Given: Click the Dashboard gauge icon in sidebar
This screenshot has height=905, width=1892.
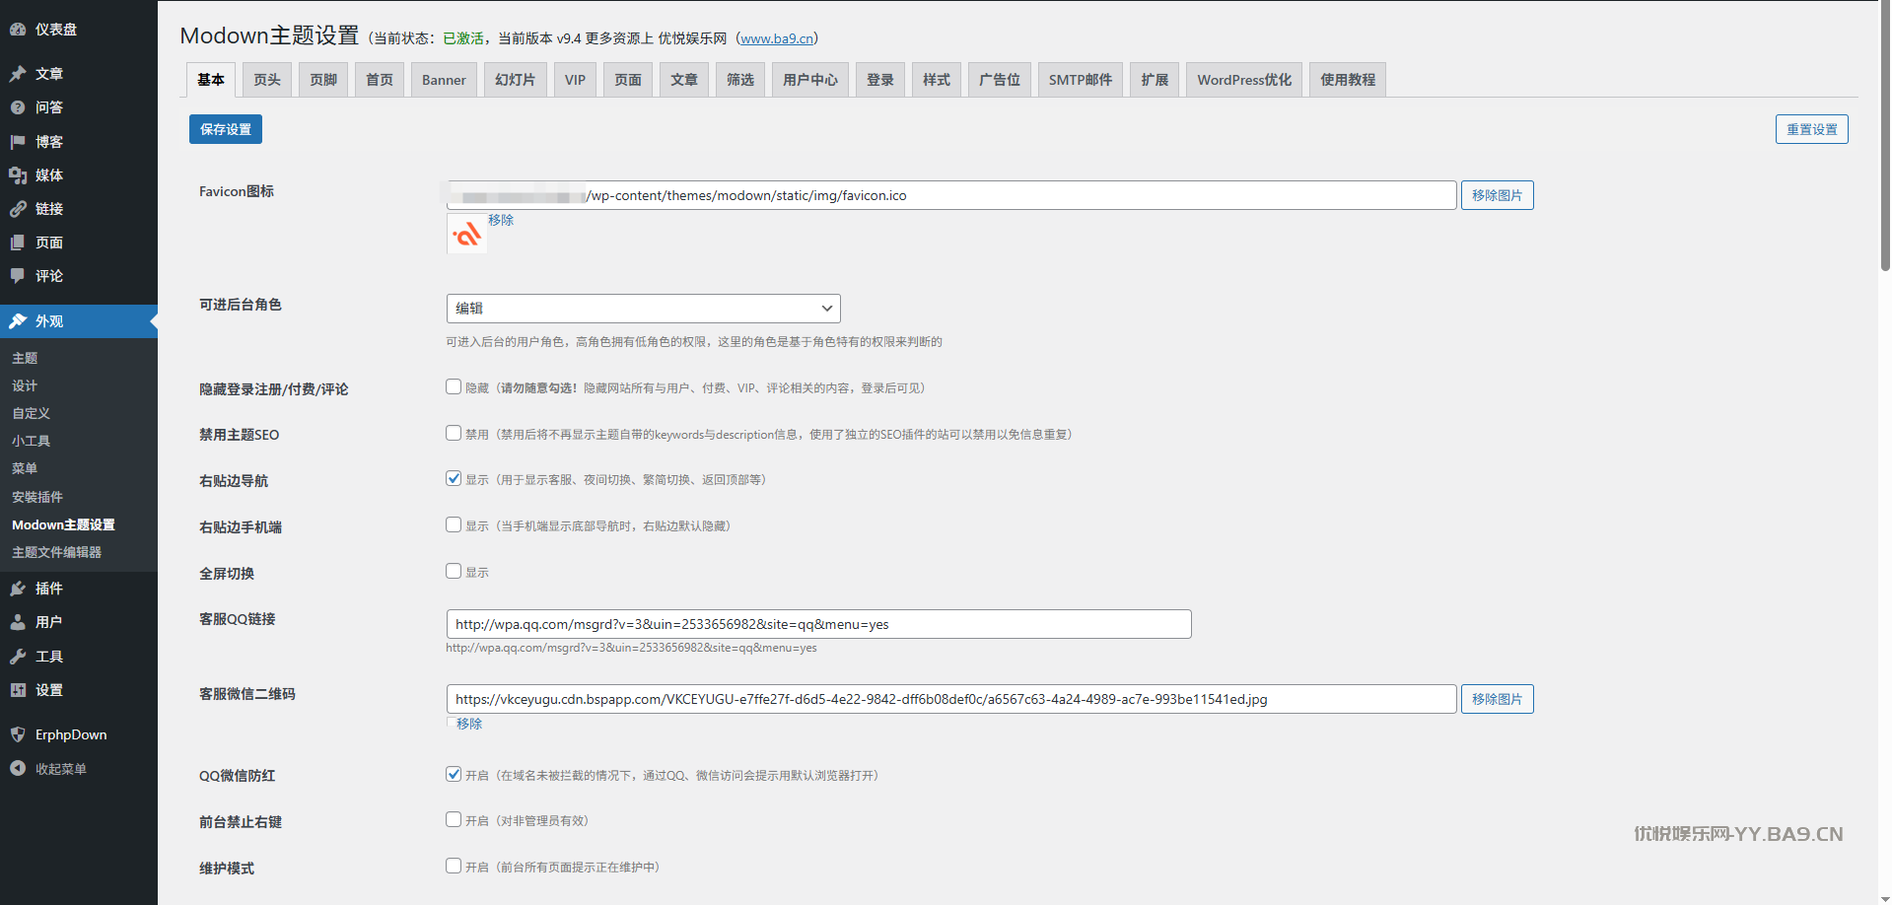Looking at the screenshot, I should (x=18, y=30).
